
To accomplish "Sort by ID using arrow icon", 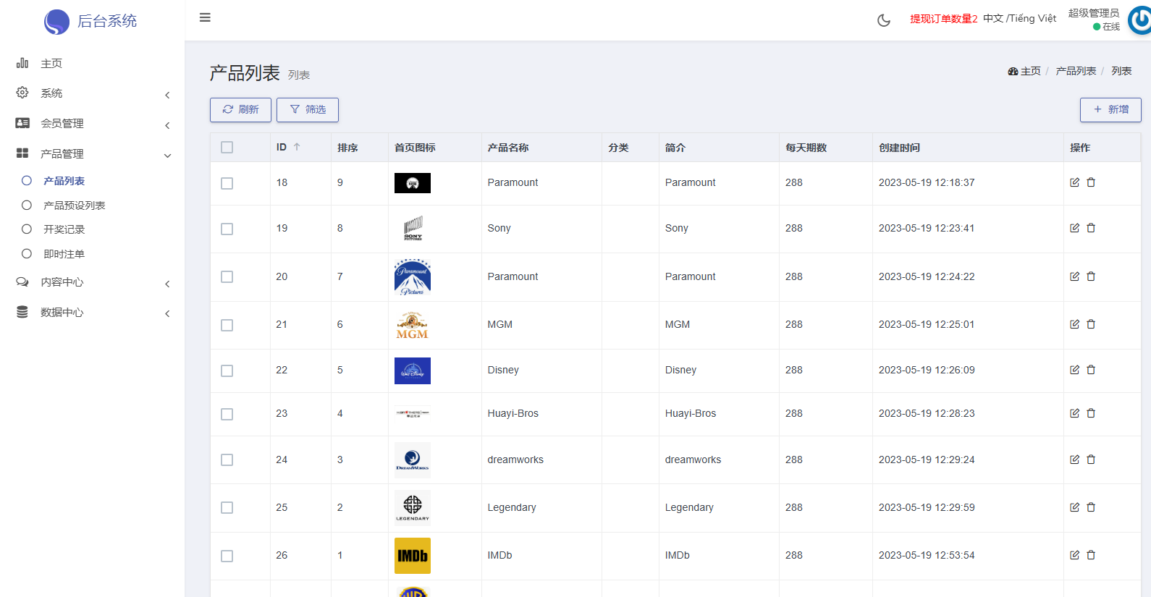I will pos(297,147).
